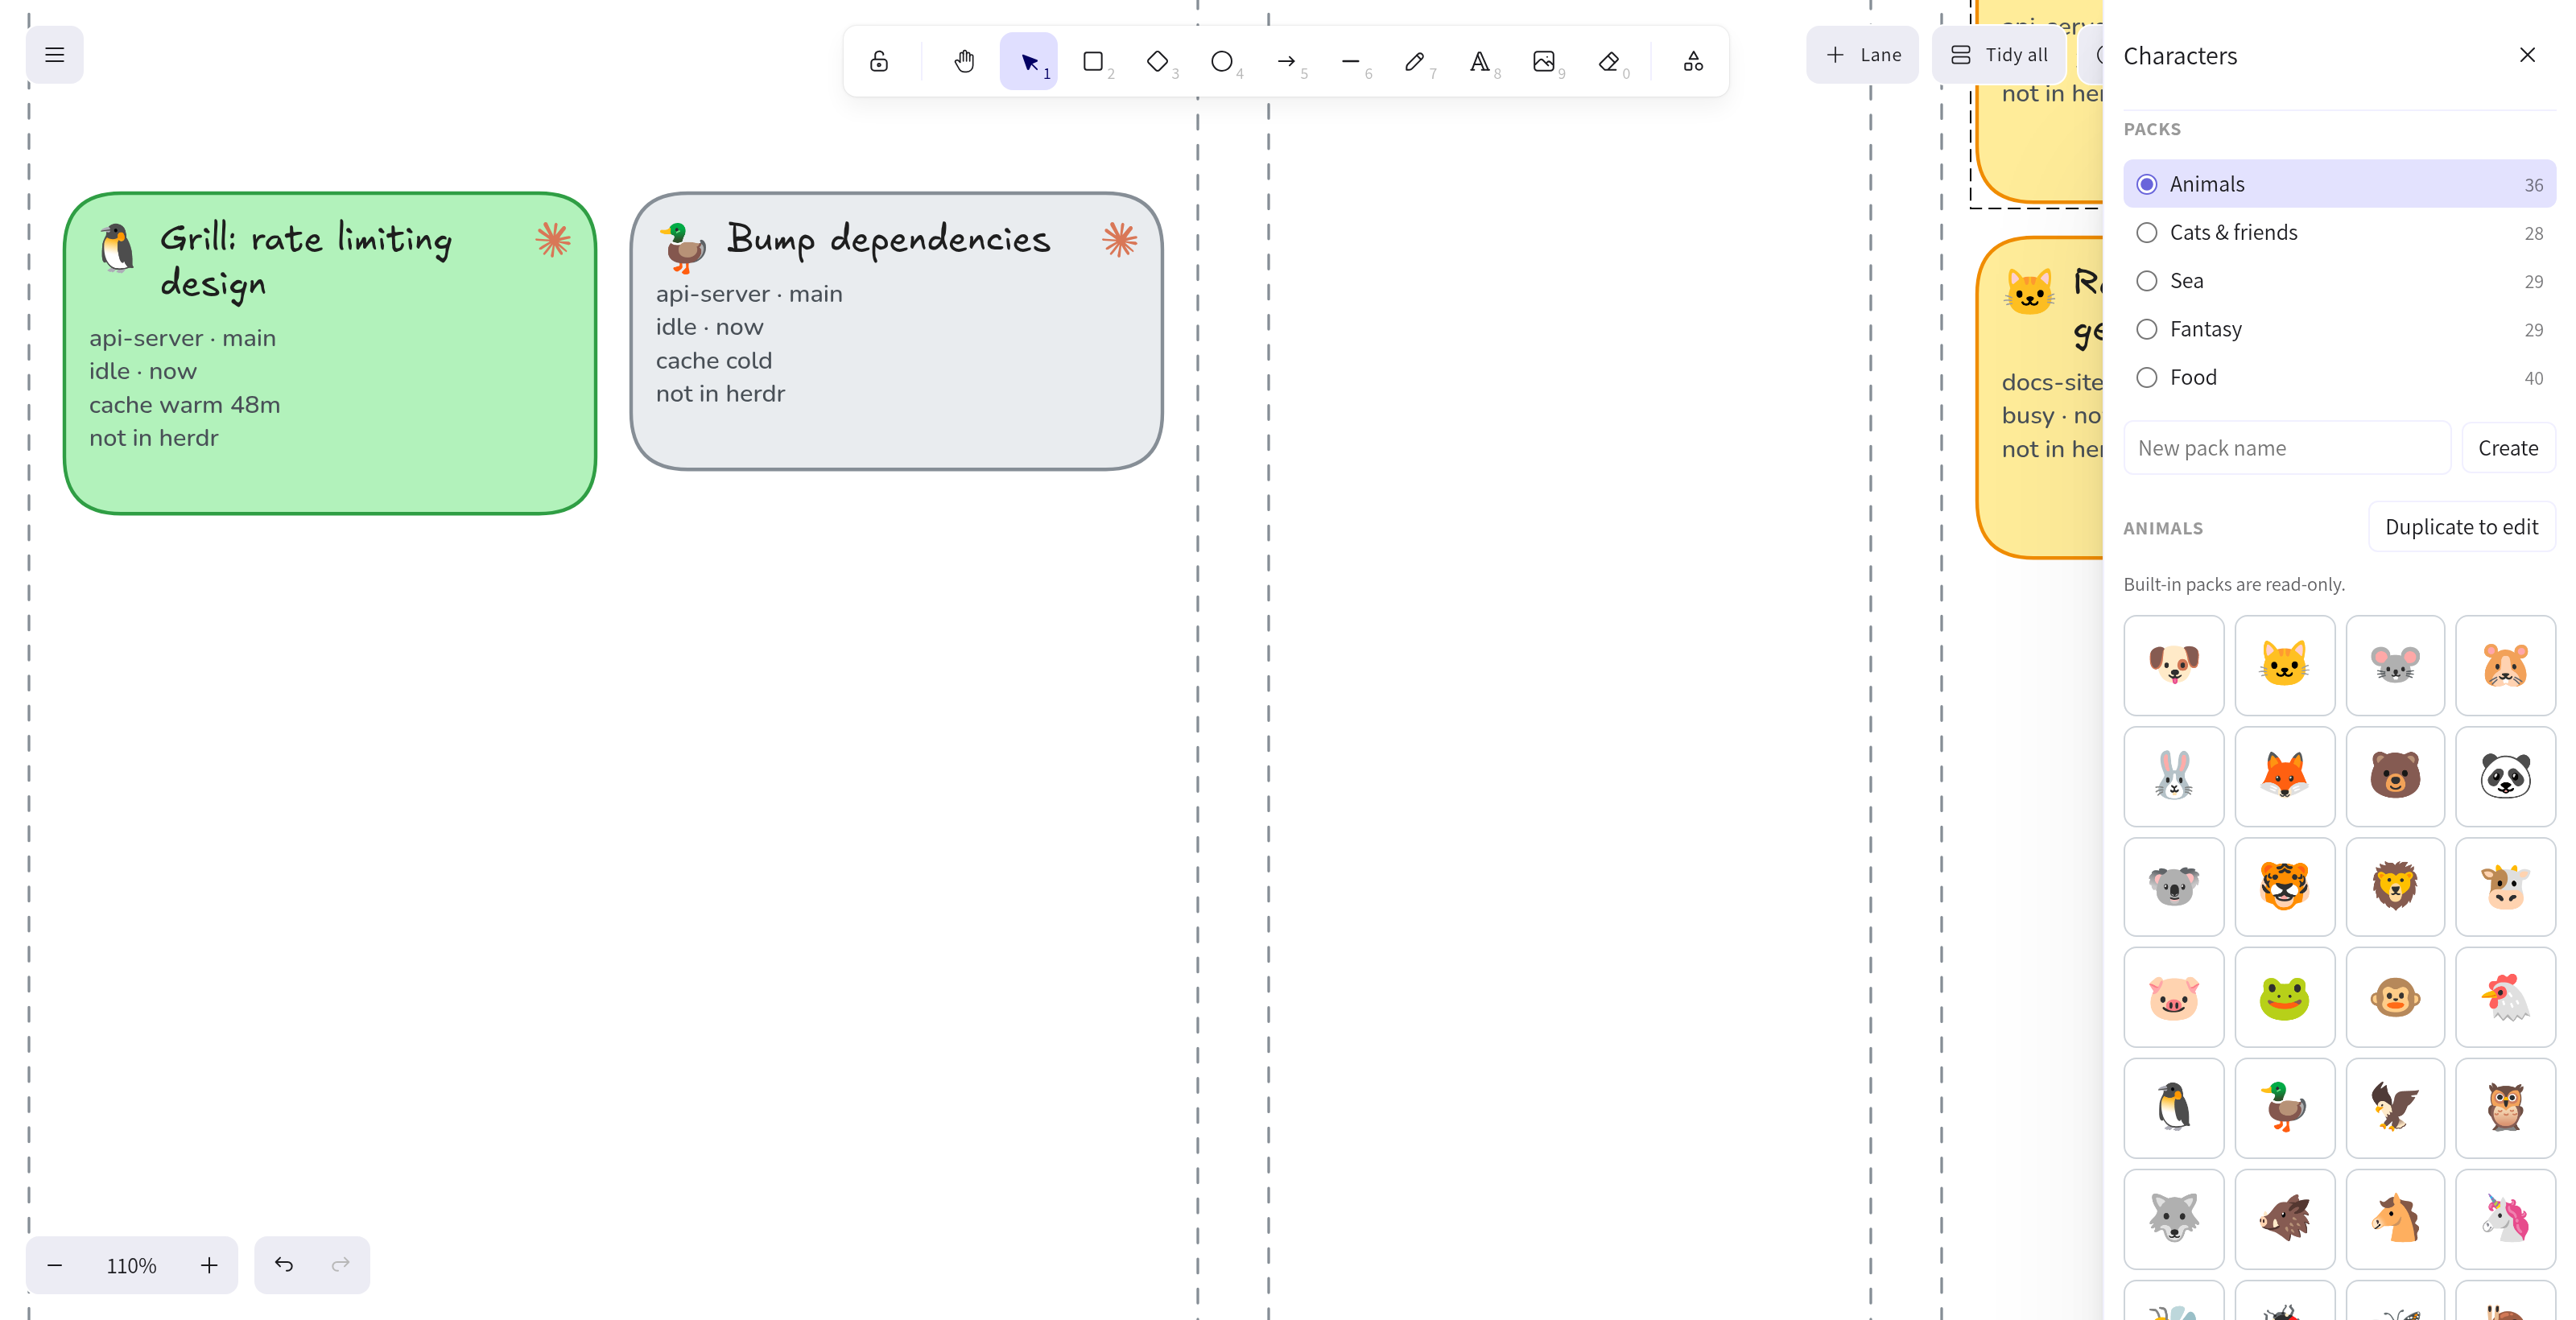
Task: Select the Diamond shape tool
Action: coord(1157,62)
